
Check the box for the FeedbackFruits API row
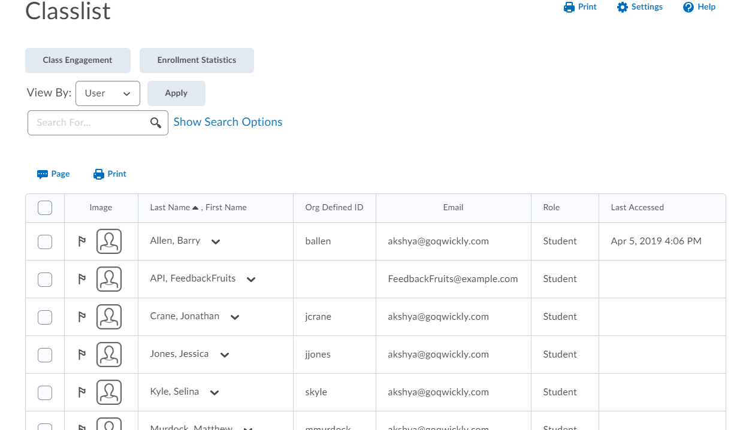45,280
